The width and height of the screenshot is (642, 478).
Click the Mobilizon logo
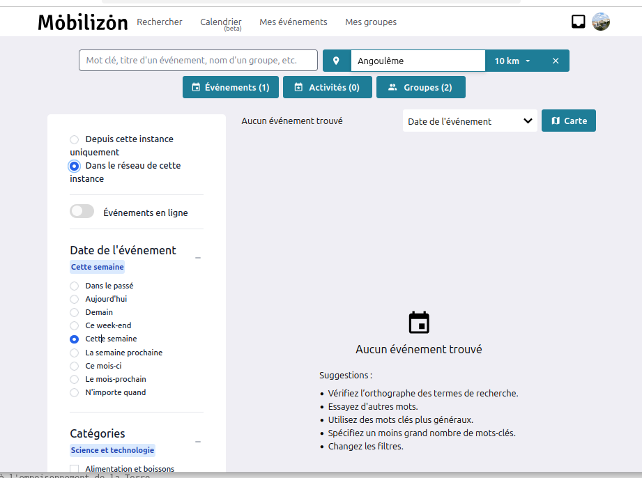[x=82, y=22]
